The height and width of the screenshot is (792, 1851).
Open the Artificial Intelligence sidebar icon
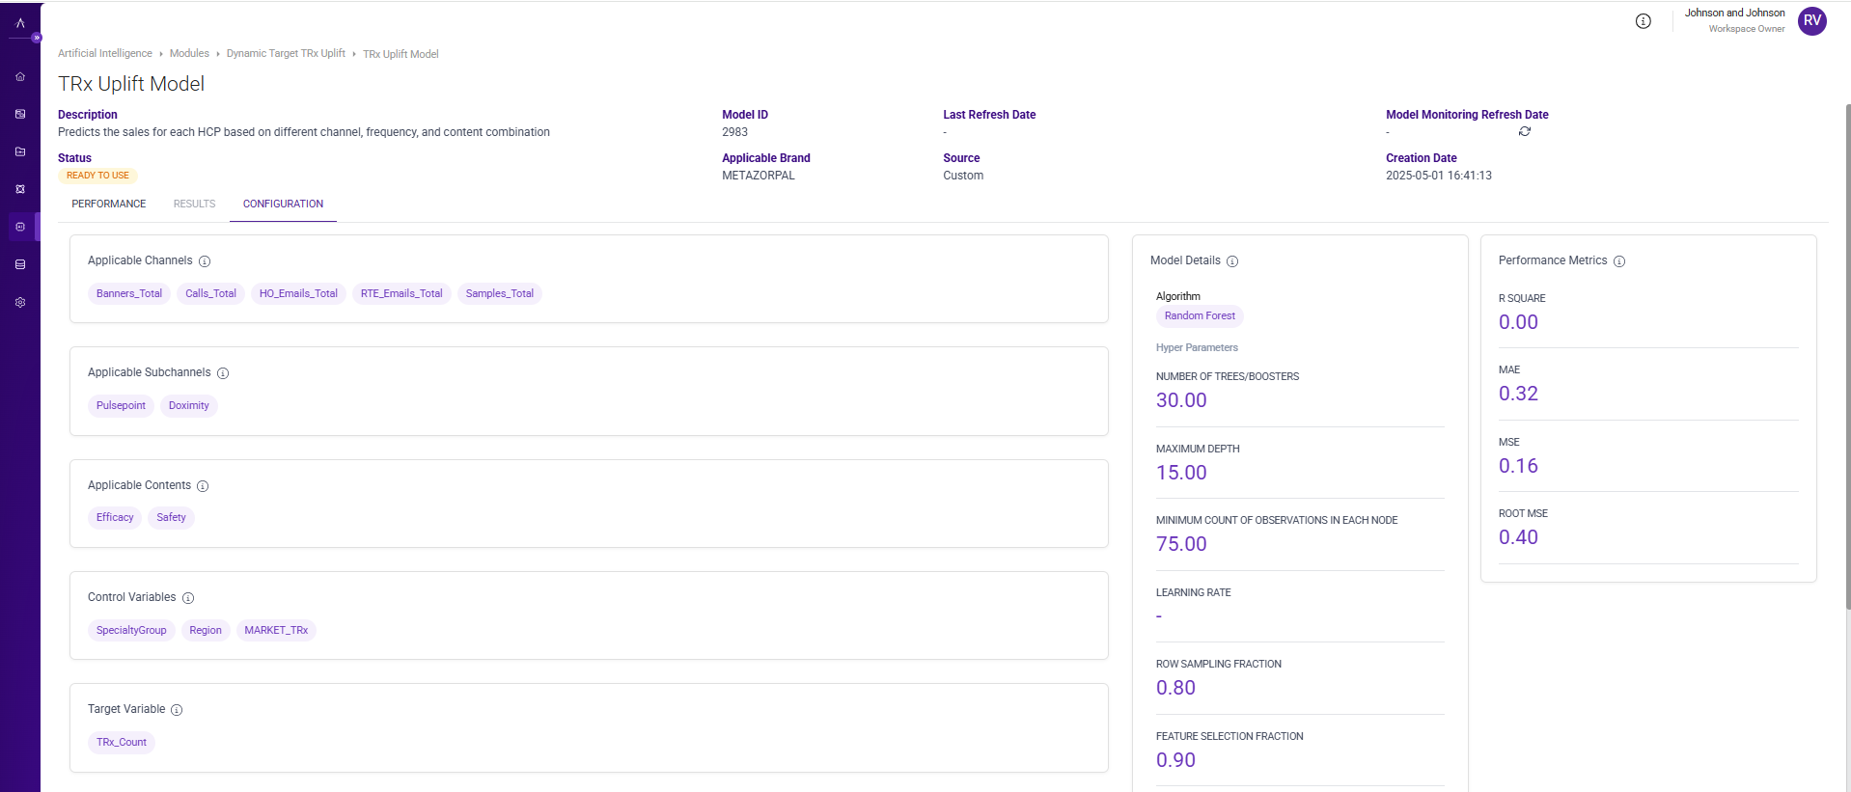tap(20, 227)
